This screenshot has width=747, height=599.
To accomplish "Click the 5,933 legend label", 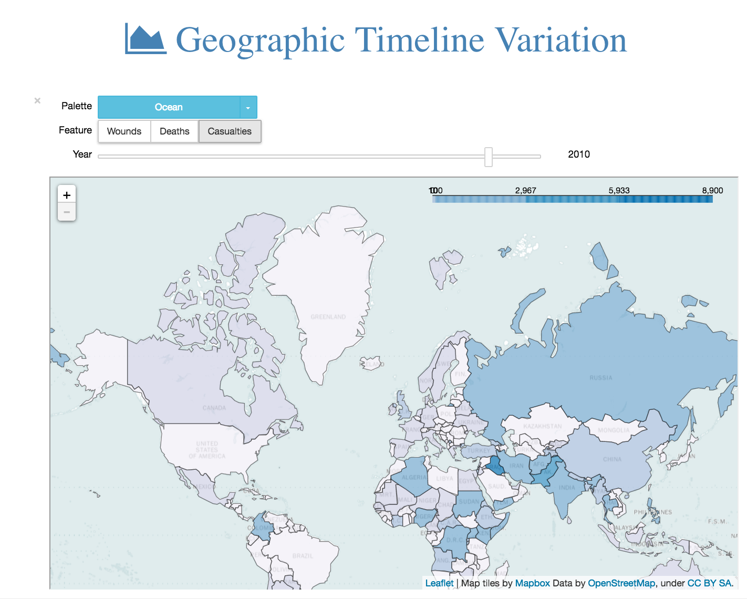I will 619,190.
